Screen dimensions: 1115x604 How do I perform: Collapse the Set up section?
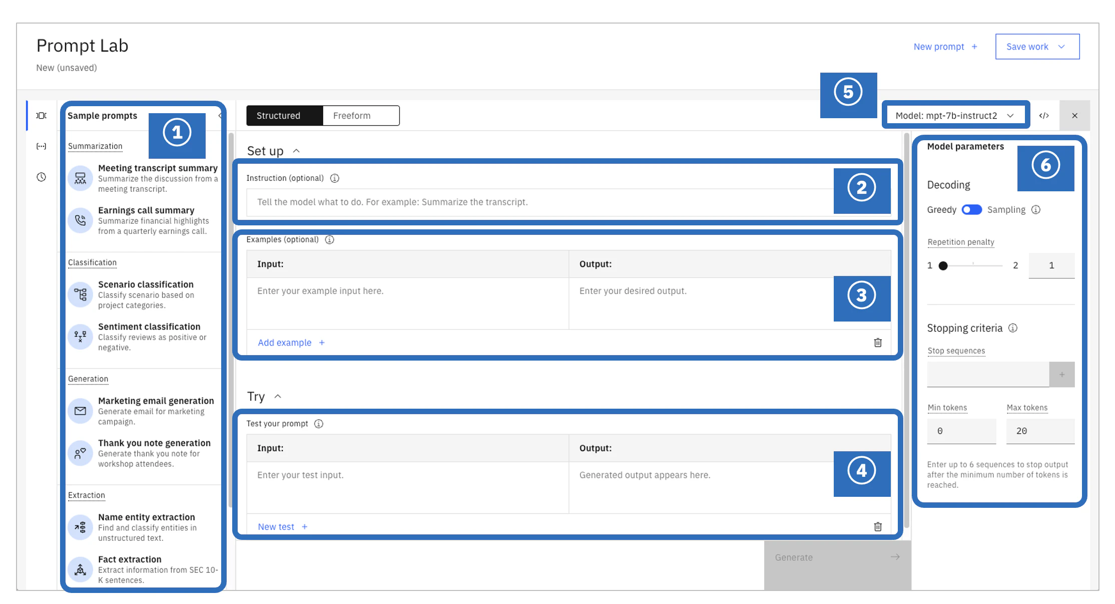pyautogui.click(x=296, y=151)
